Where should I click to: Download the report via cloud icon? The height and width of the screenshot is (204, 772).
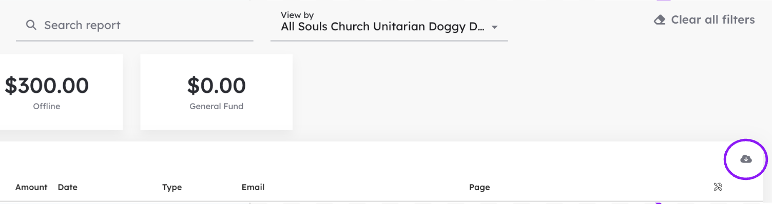coord(746,159)
